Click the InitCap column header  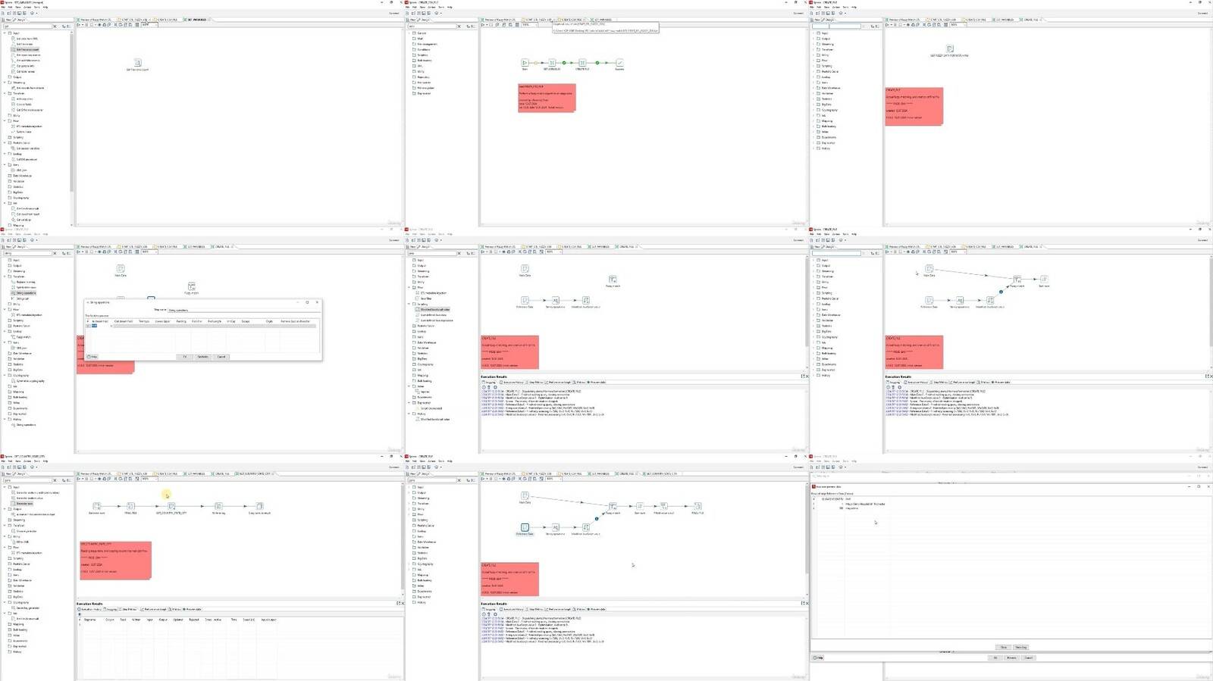[x=231, y=321]
